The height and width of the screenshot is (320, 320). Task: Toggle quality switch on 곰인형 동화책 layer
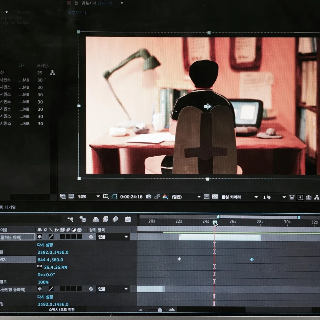51,289
